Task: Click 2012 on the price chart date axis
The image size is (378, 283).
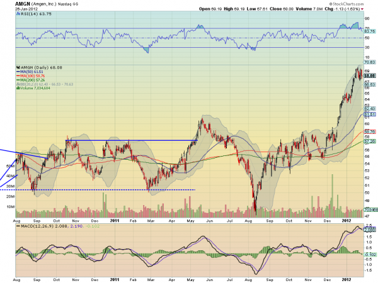Action: 346,221
